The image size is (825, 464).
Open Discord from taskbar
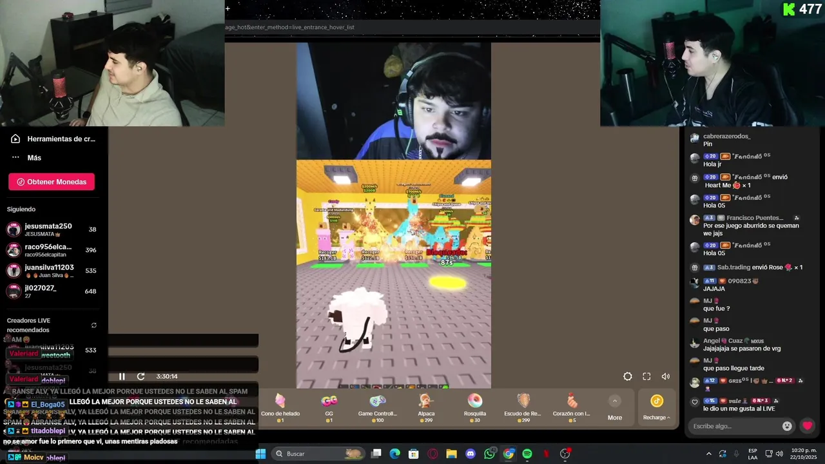pyautogui.click(x=471, y=454)
